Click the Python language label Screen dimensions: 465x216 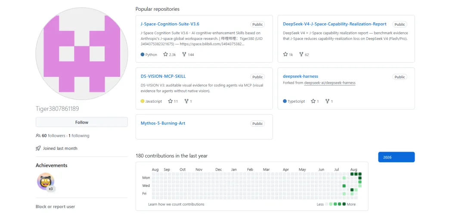pos(151,55)
